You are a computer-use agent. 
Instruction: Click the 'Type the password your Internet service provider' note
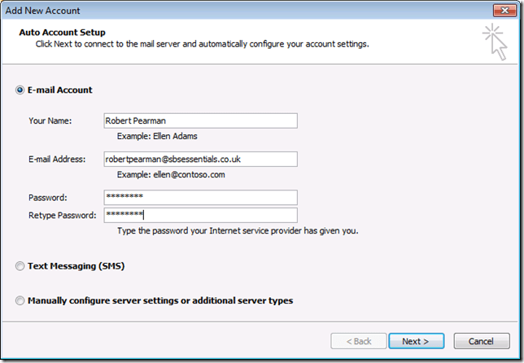pyautogui.click(x=238, y=231)
